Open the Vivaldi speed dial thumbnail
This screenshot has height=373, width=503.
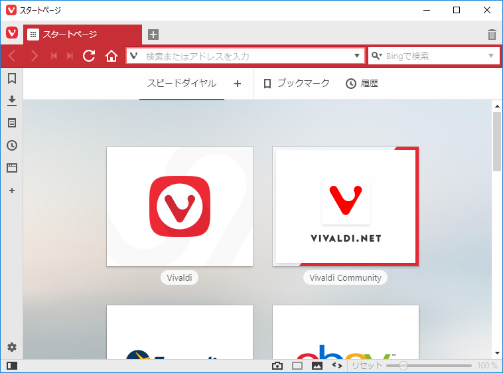point(180,206)
